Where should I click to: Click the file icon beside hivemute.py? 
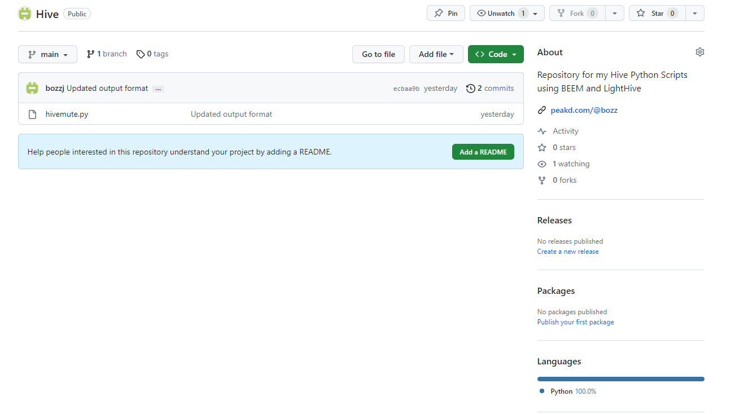pos(33,114)
